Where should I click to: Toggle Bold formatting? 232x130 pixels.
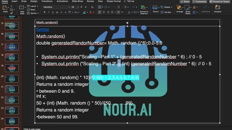[44, 12]
